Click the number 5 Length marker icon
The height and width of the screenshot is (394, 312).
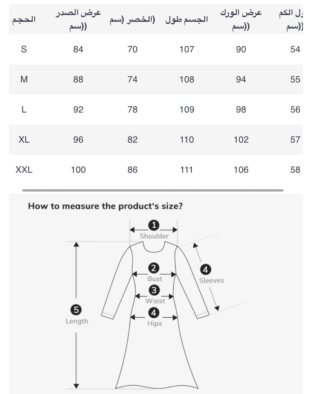coord(76,310)
